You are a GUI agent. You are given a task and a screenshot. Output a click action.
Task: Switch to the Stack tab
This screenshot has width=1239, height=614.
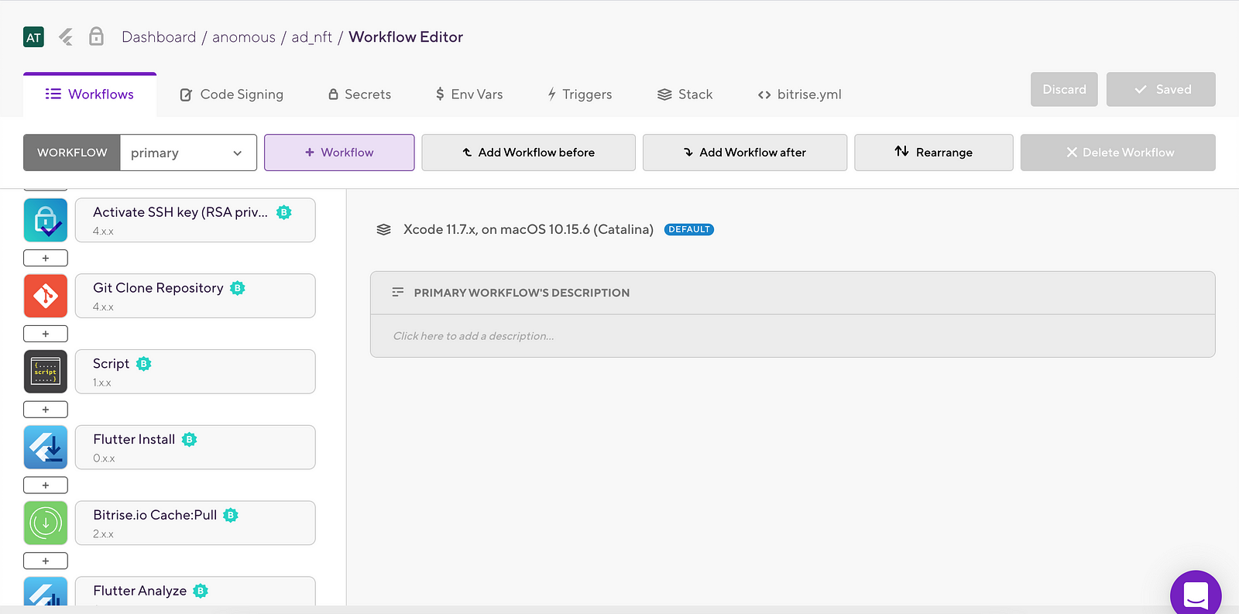click(685, 94)
